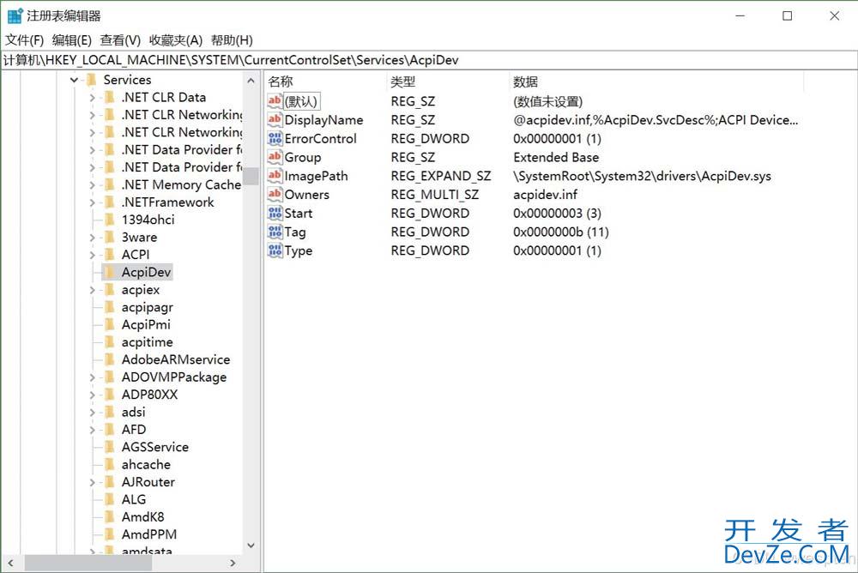Expand the 3ware key
Screen dimensions: 858x573
coord(92,238)
